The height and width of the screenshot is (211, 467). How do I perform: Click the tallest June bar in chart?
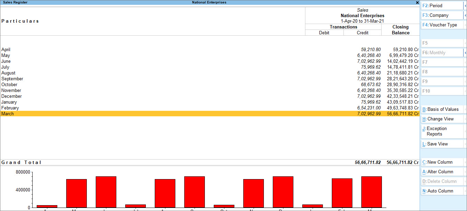(x=106, y=192)
